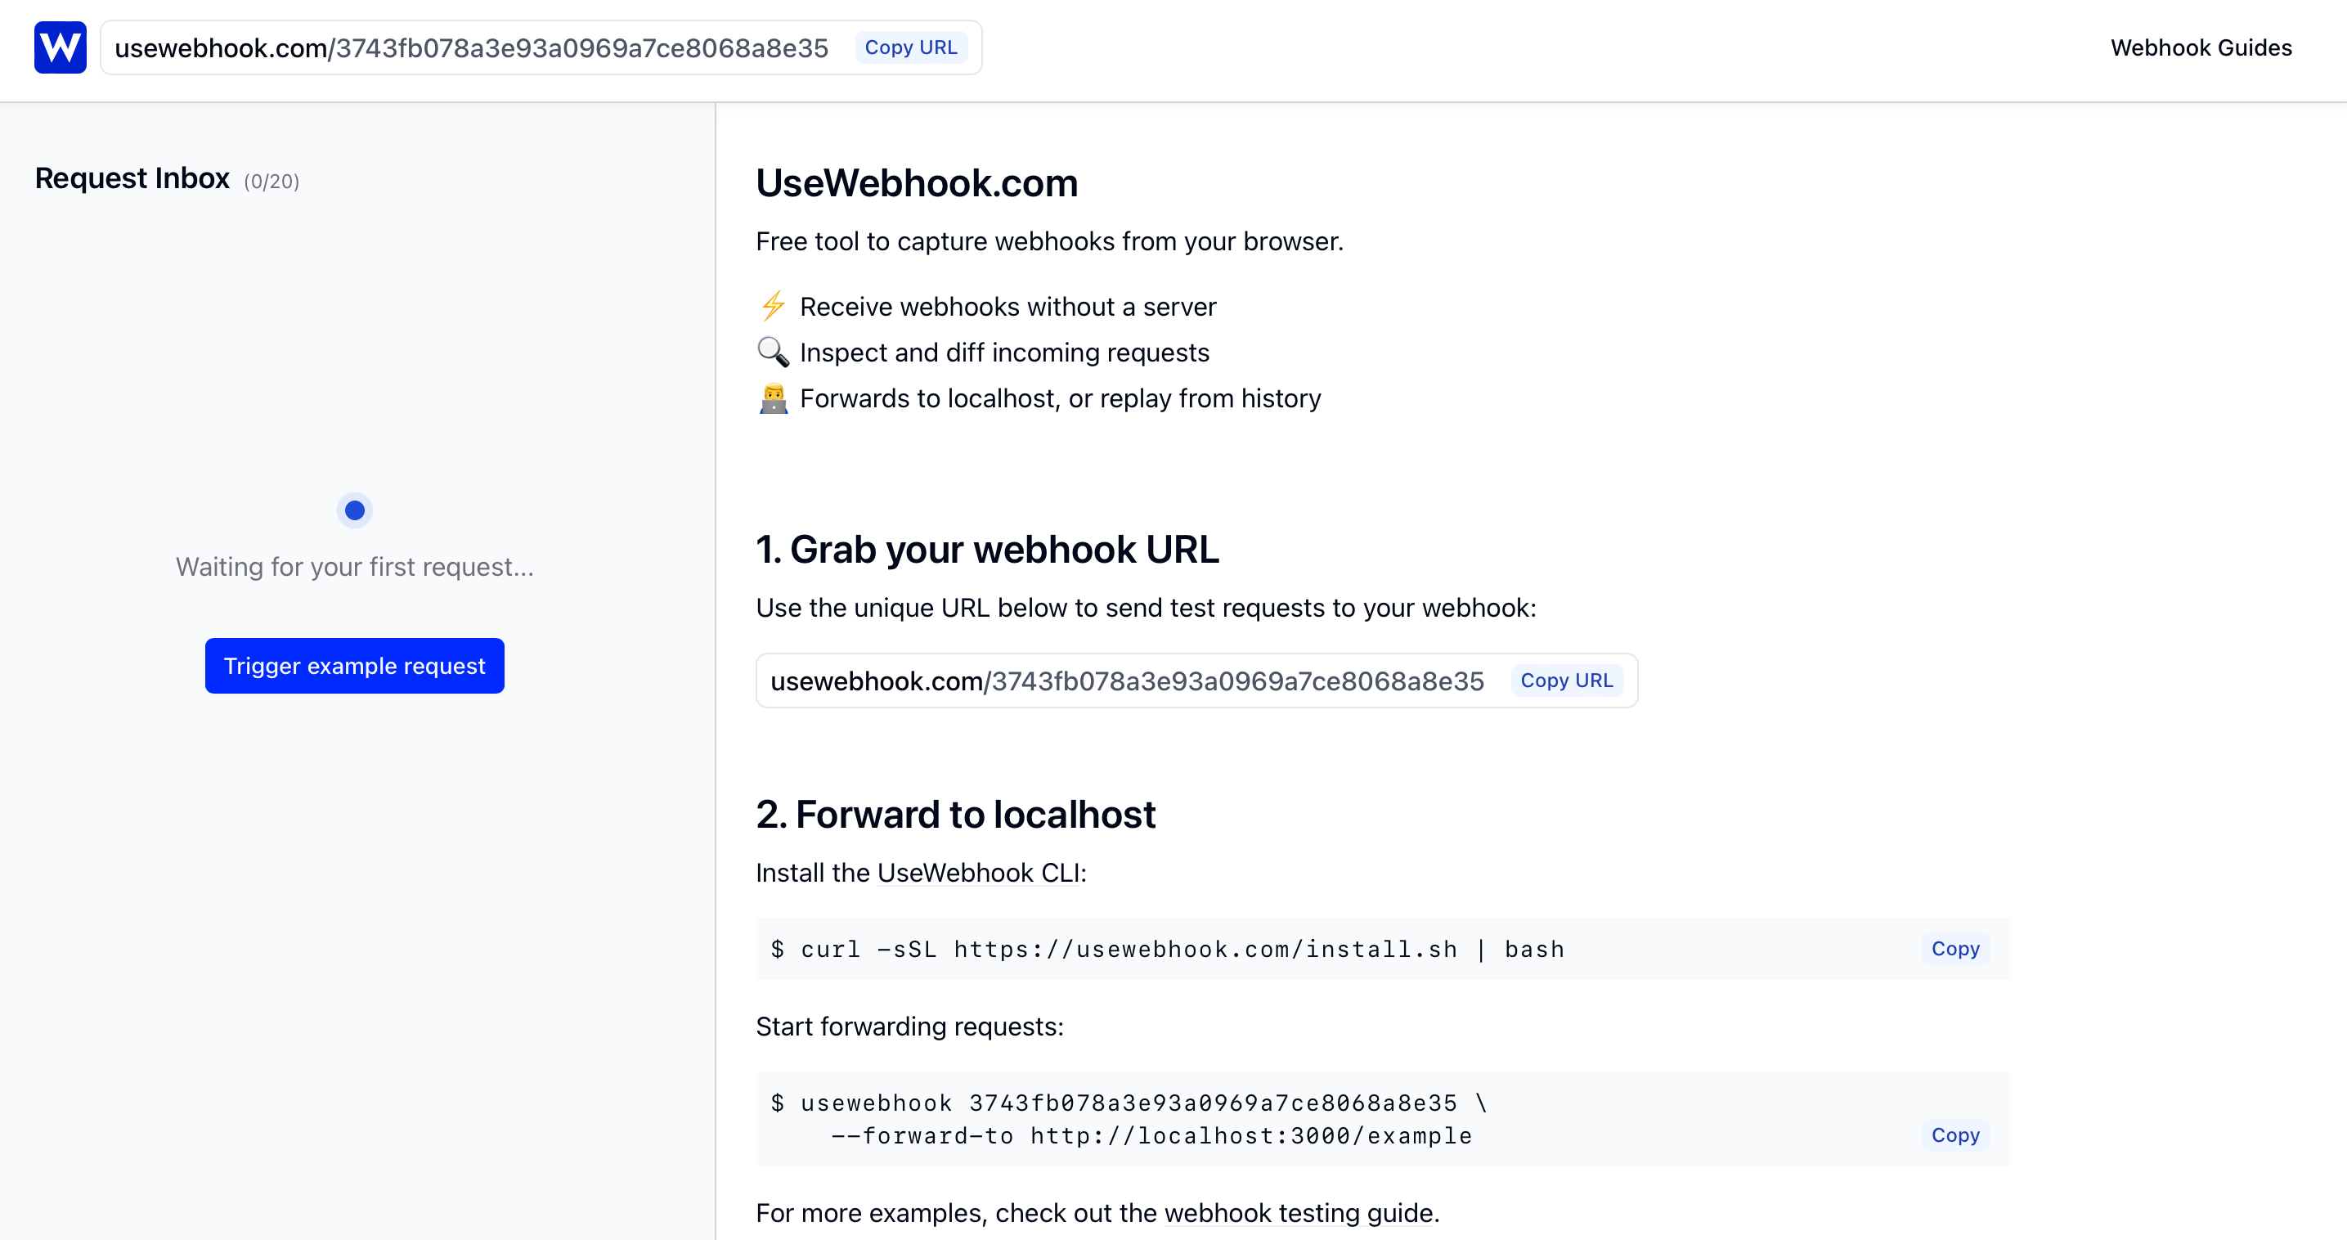Copy URL in the top header bar
Image resolution: width=2347 pixels, height=1240 pixels.
coord(910,47)
